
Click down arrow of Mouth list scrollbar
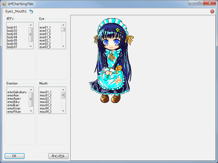pos(63,111)
